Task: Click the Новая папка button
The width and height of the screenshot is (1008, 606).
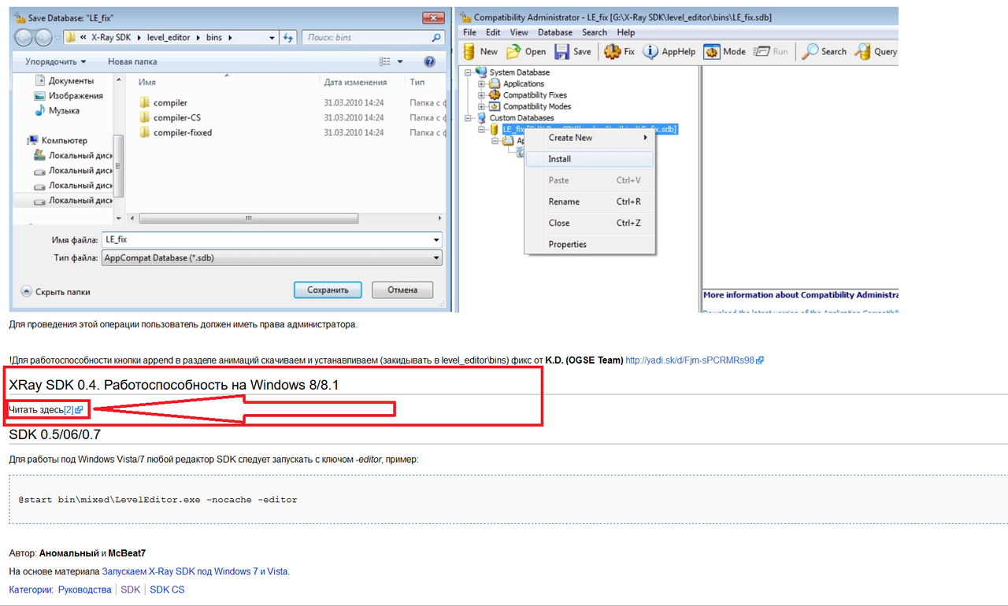Action: tap(132, 61)
